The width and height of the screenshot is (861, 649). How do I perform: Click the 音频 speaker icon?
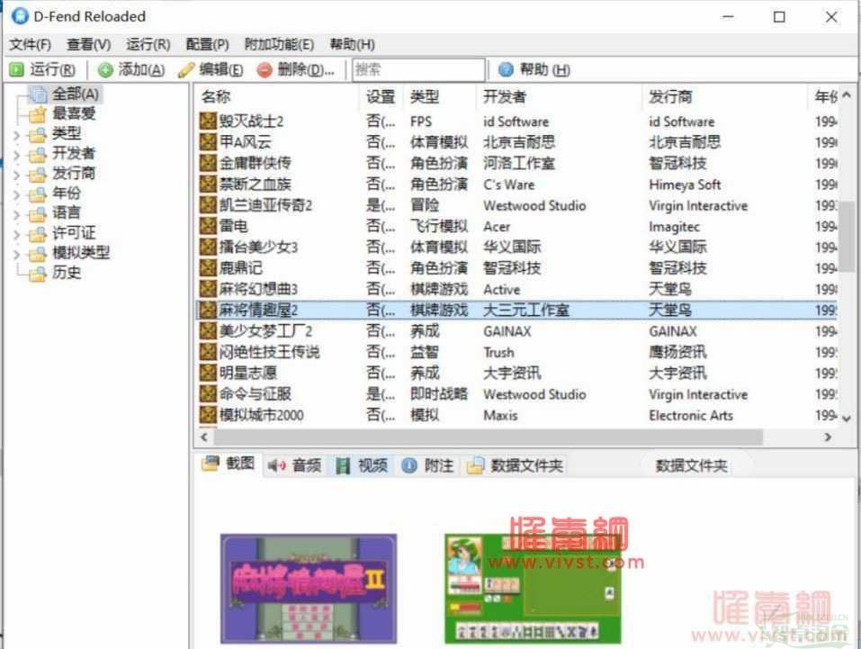274,464
